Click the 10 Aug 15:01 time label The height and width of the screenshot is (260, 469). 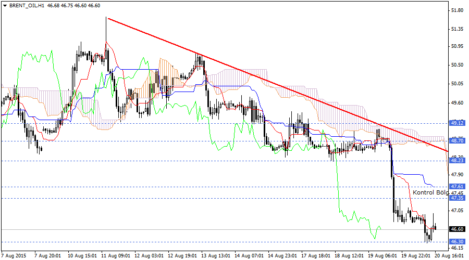(82, 256)
